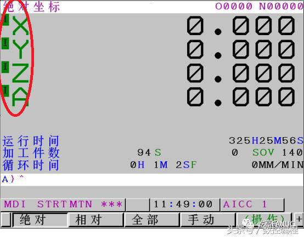Open the (操作) operation softkey
This screenshot has width=304, height=238.
[264, 220]
